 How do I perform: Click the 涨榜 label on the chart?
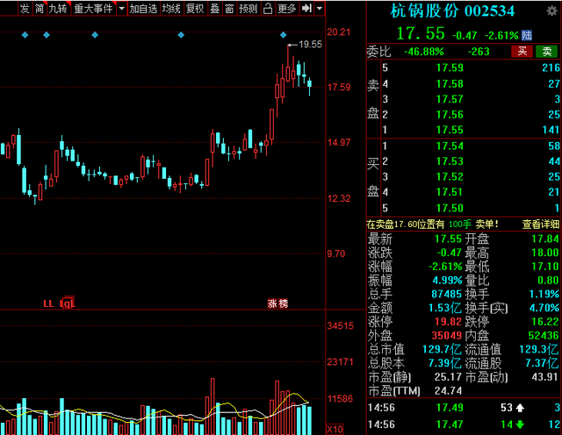coord(277,303)
